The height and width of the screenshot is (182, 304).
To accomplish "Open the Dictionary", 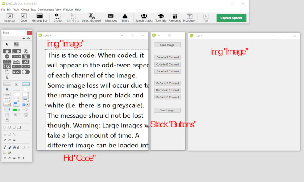I will coord(189,17).
